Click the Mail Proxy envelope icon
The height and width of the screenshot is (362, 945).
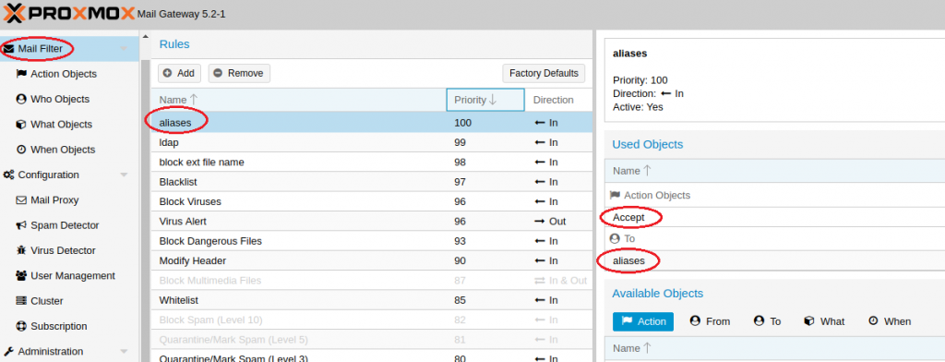[21, 200]
